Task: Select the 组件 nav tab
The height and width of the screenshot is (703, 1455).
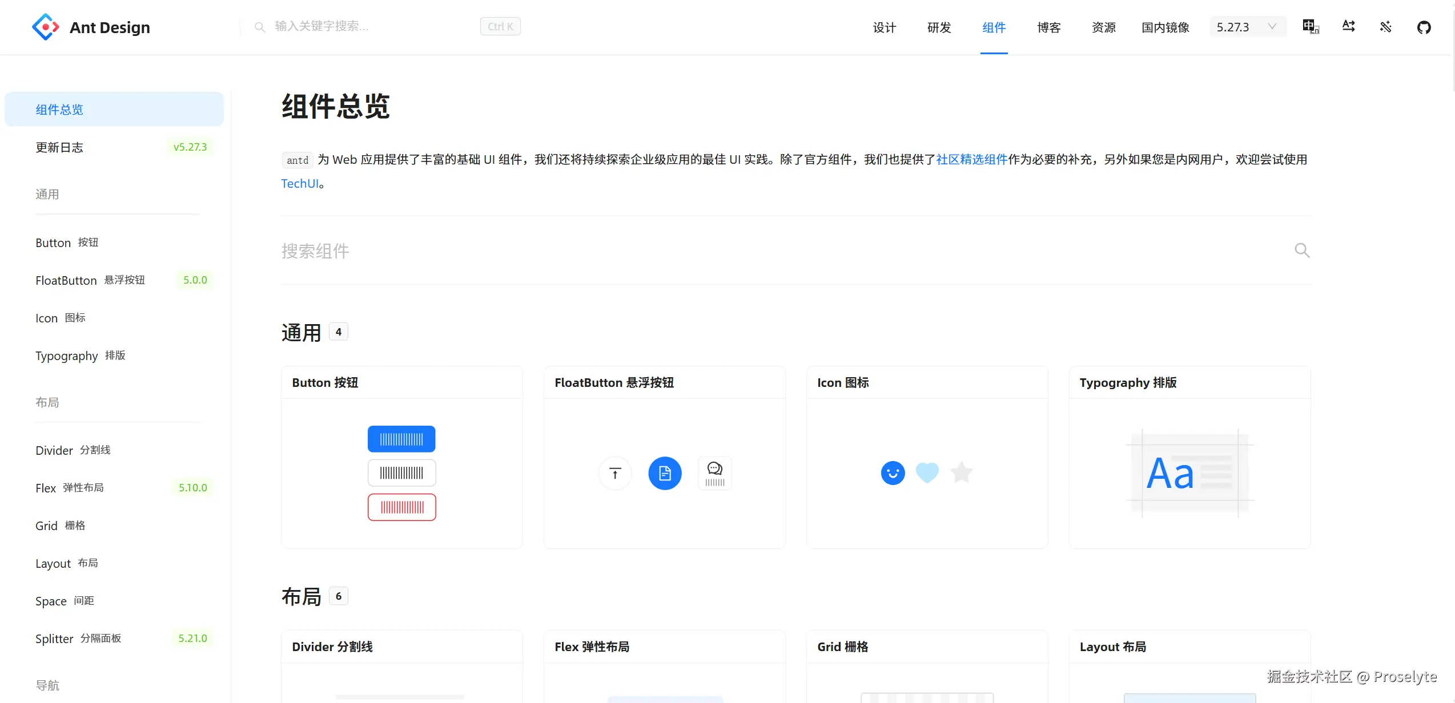Action: 994,27
